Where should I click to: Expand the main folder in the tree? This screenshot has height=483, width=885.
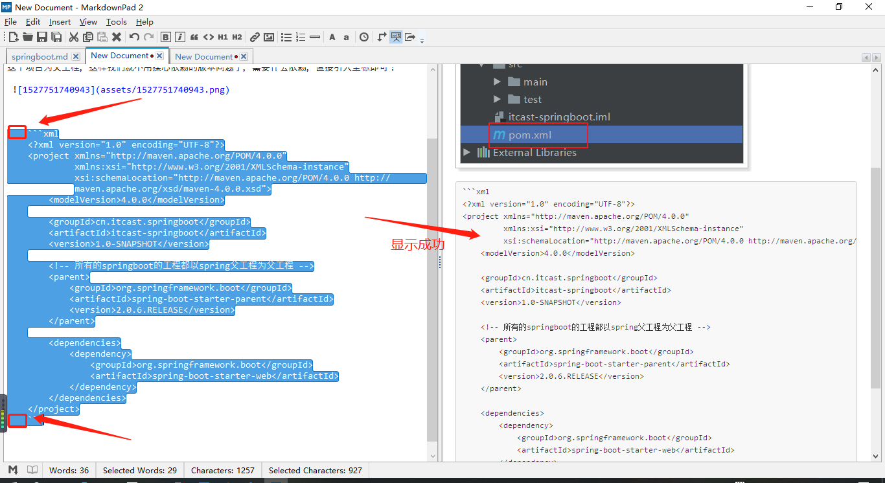497,82
